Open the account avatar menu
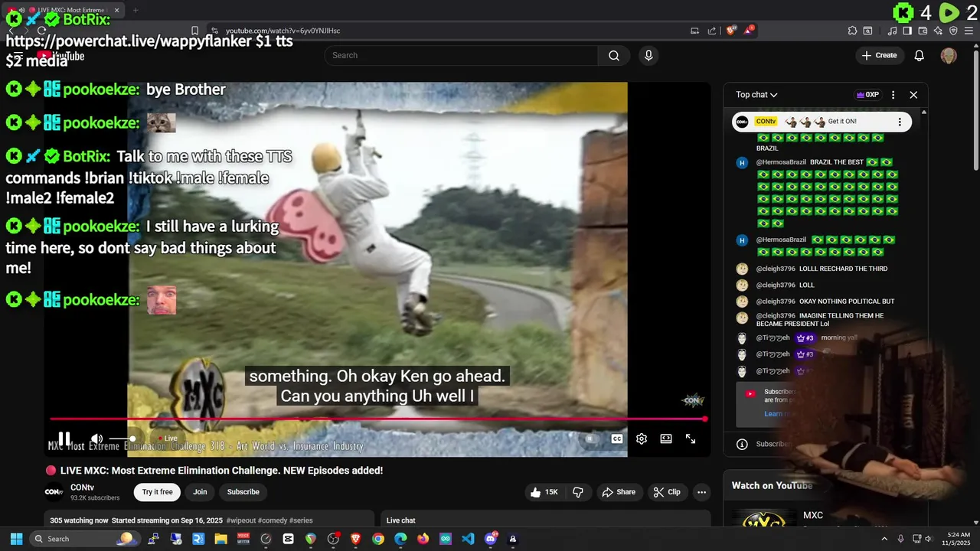The height and width of the screenshot is (551, 980). pos(949,55)
